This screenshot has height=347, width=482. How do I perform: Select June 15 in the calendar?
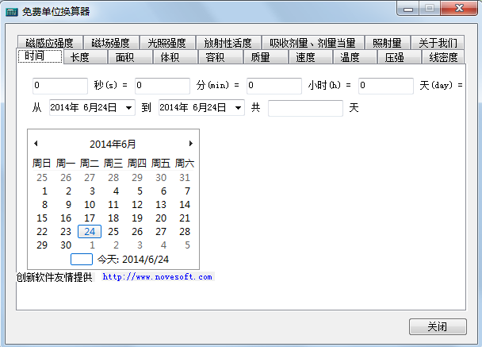[42, 218]
